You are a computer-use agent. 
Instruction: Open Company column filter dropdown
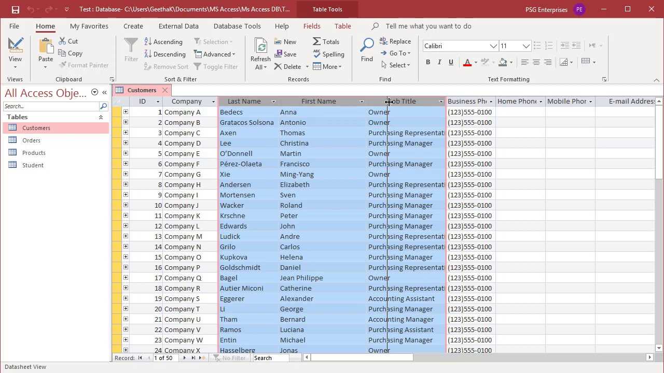coord(213,102)
